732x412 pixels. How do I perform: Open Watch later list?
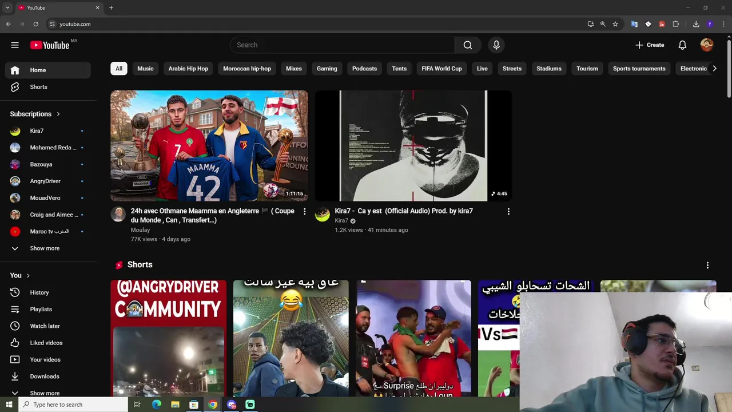coord(48,326)
